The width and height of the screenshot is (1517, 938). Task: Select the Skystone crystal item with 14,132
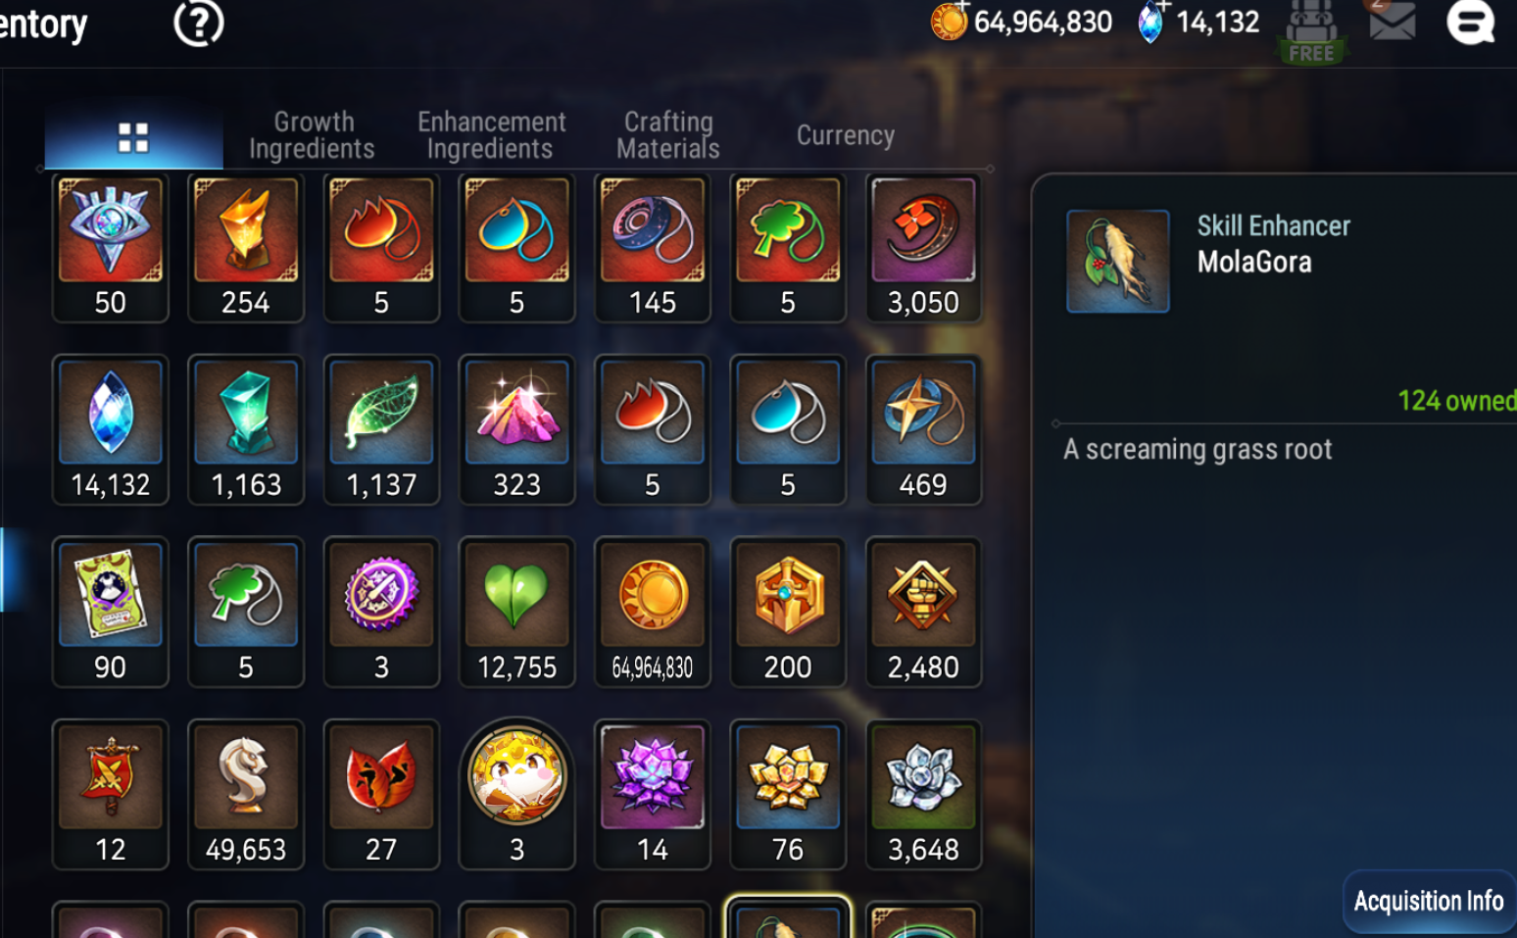110,430
